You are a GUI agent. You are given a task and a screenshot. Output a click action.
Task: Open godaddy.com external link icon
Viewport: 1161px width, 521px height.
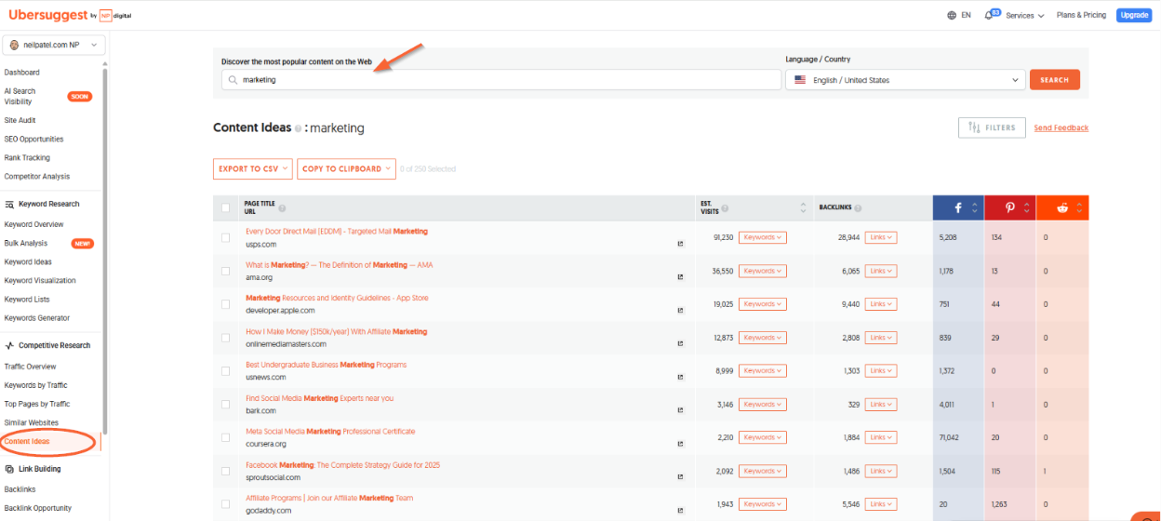tap(680, 511)
